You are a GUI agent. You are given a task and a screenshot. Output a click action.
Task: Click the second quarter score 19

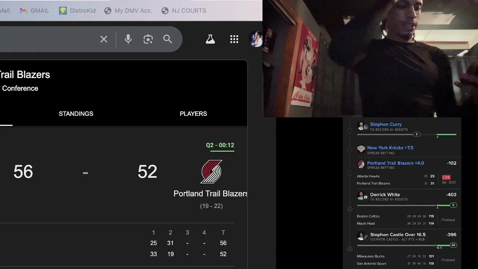tap(170, 254)
